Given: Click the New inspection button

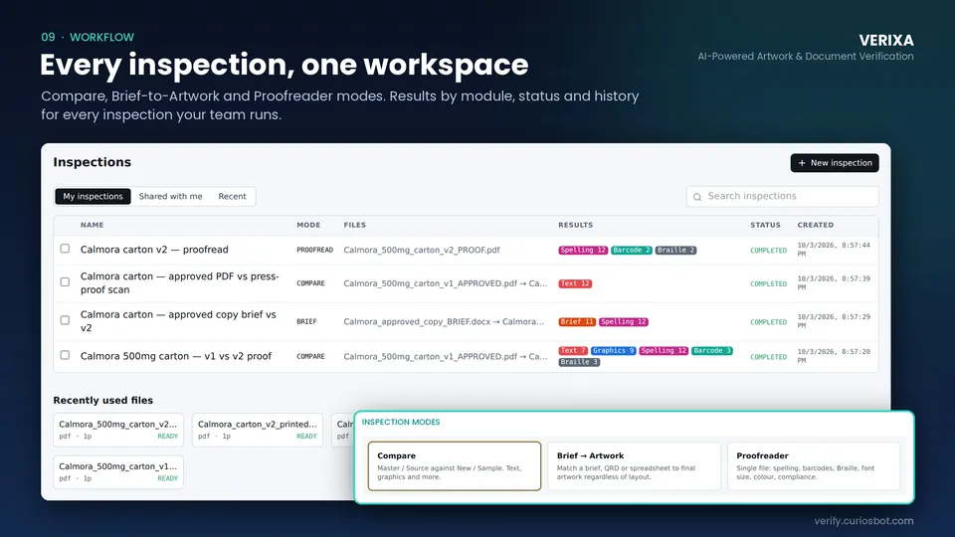Looking at the screenshot, I should 835,162.
